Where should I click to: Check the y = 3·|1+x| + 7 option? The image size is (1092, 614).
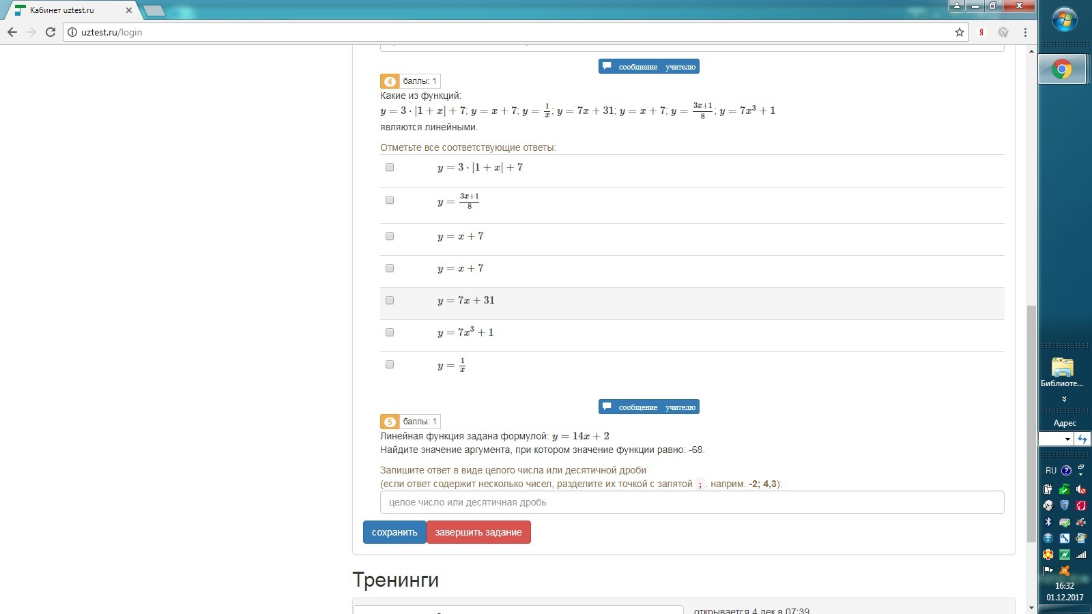tap(390, 167)
